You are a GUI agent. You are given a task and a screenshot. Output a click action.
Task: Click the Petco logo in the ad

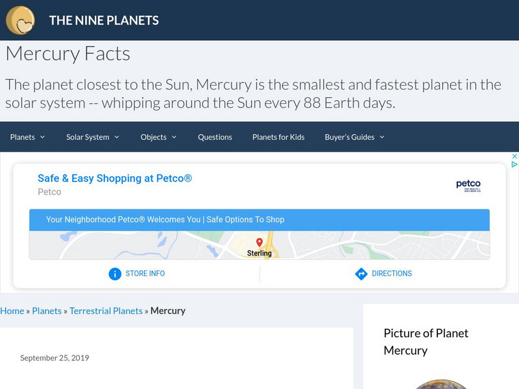468,185
